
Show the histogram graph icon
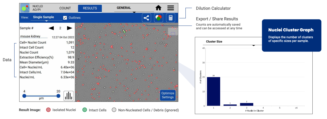tap(69, 96)
